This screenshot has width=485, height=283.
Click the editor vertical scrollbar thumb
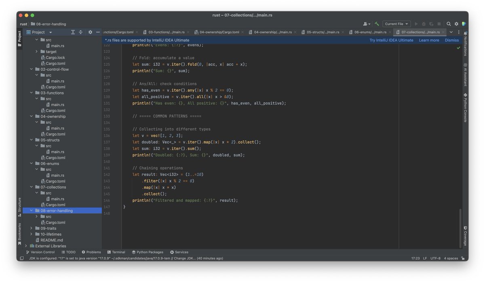(x=460, y=228)
